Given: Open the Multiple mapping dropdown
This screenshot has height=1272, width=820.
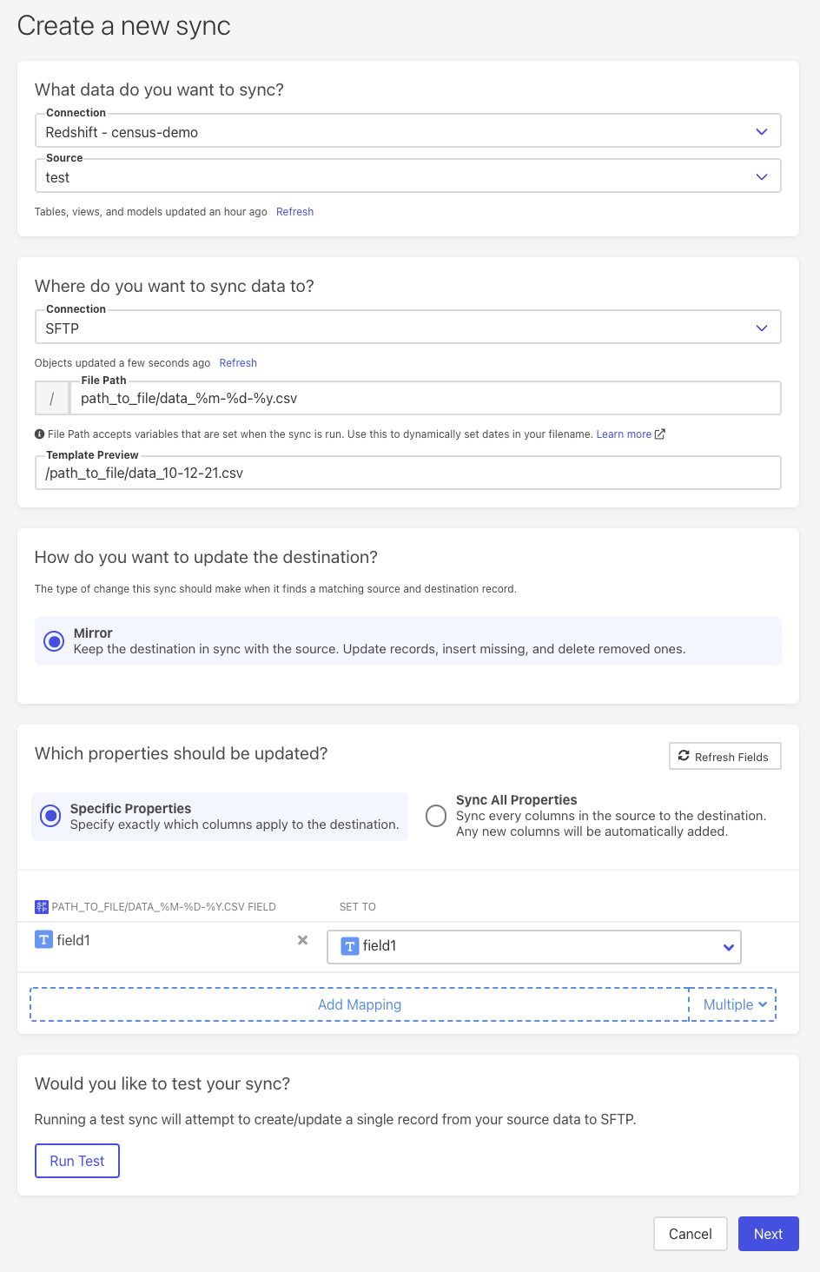Looking at the screenshot, I should pos(734,1004).
